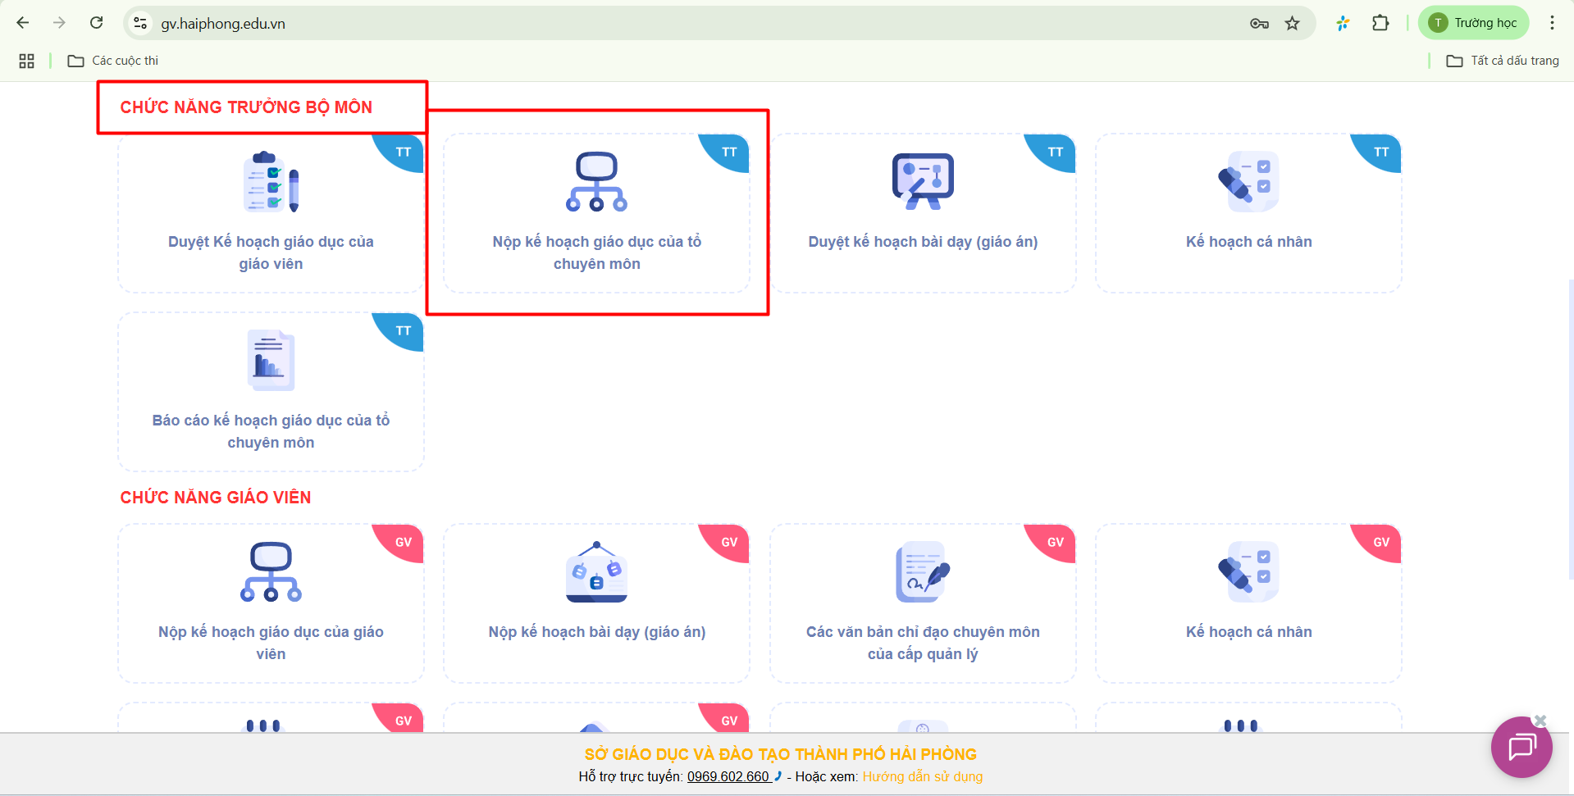The image size is (1574, 796).
Task: Open the Các cuộc thi bookmark folder
Action: pyautogui.click(x=113, y=61)
